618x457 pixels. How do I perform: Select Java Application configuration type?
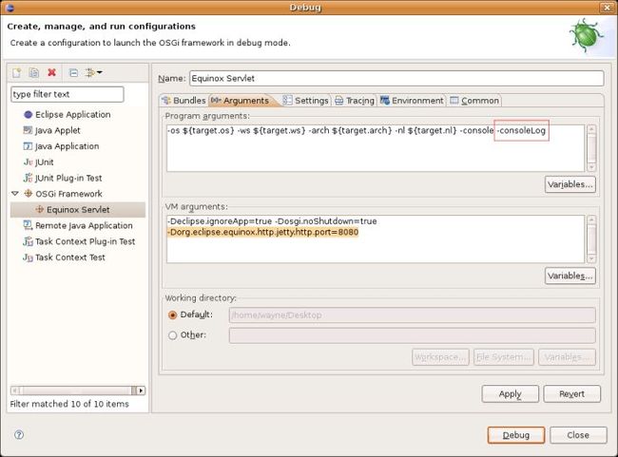(x=67, y=146)
